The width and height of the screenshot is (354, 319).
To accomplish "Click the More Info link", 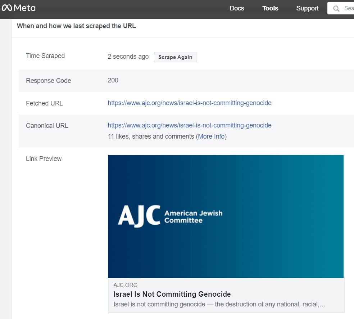I will (211, 136).
